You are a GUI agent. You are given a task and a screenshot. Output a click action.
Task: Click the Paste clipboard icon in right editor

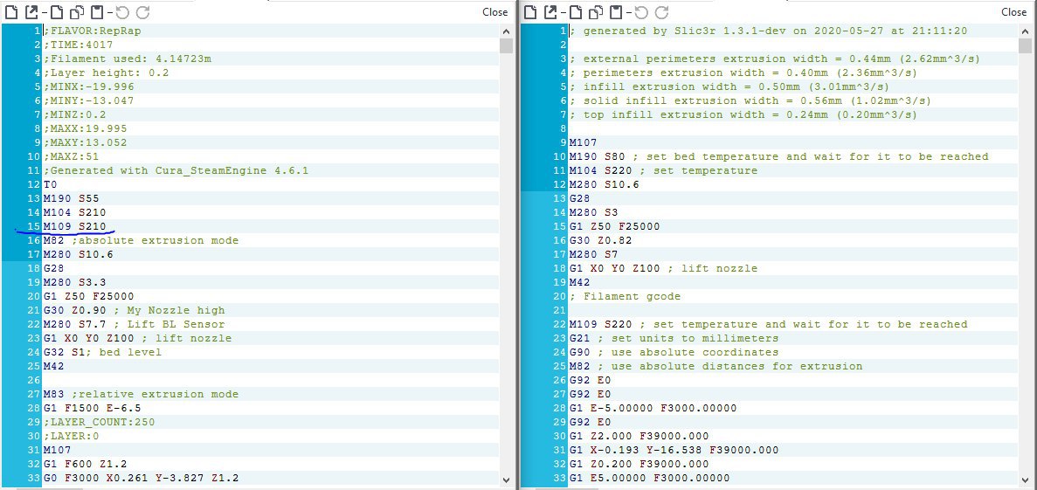point(617,12)
